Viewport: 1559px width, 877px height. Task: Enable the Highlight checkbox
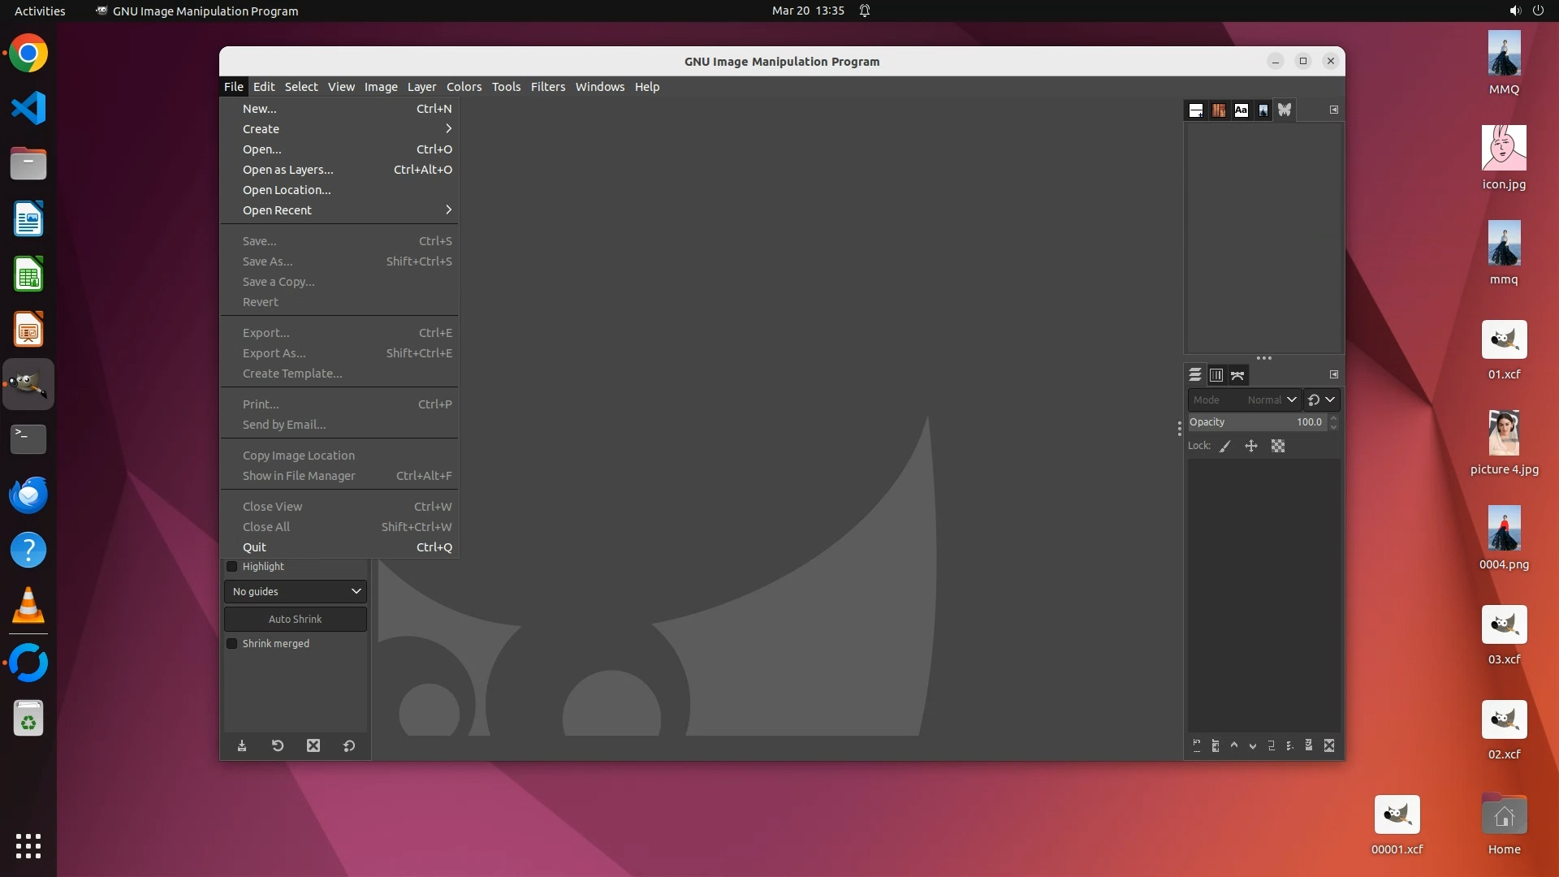pos(232,567)
